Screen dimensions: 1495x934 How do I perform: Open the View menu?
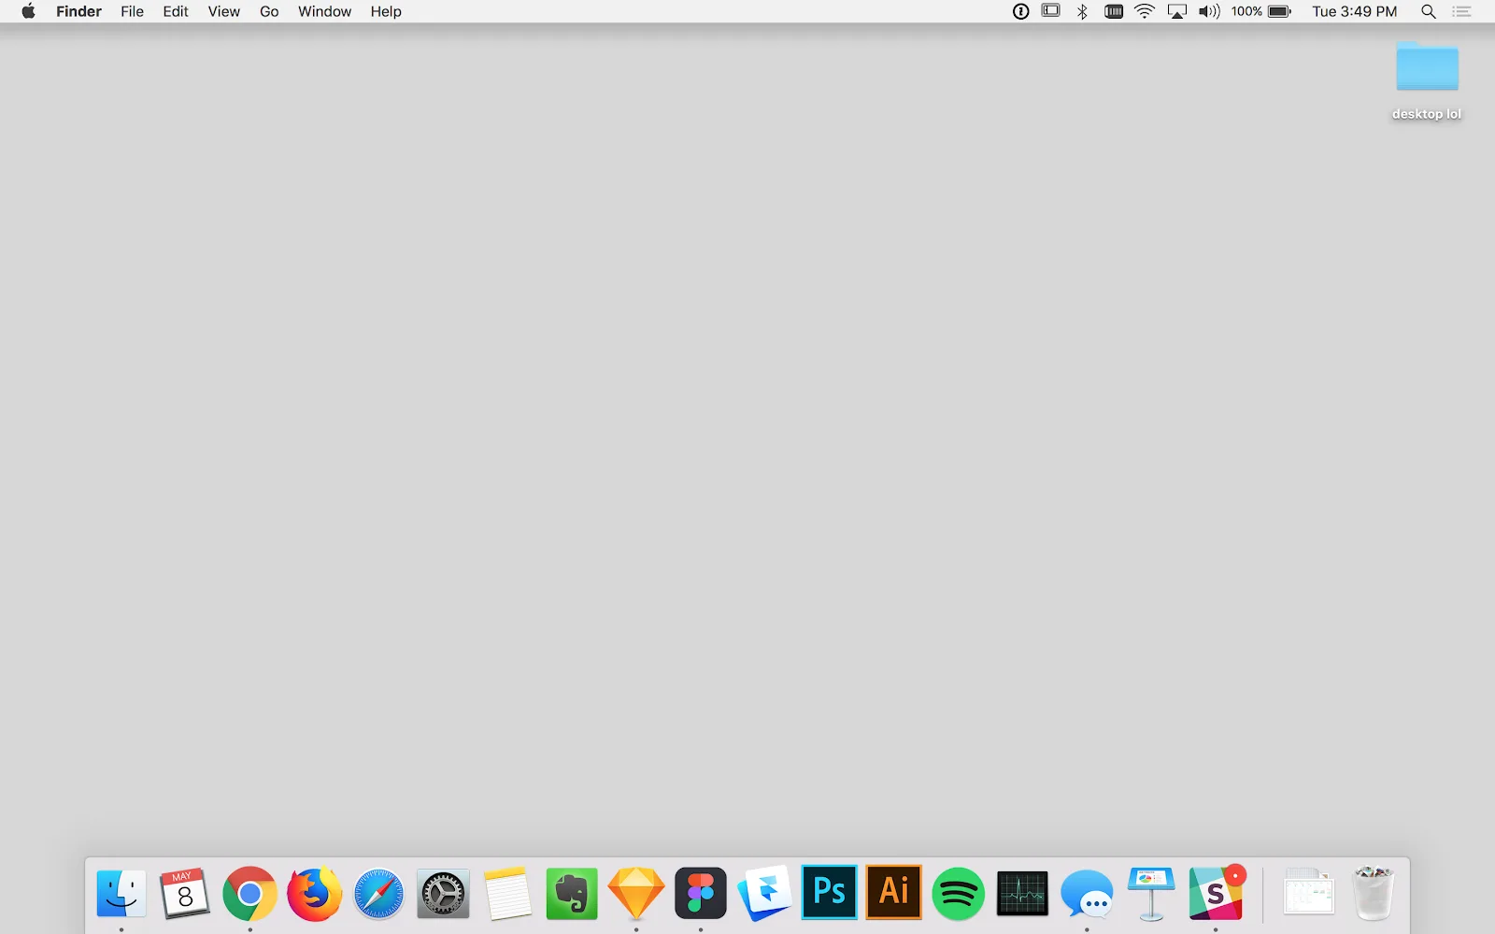pos(224,11)
